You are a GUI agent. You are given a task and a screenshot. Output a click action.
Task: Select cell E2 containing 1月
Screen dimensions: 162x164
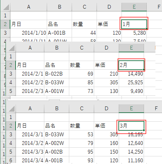pos(134,24)
